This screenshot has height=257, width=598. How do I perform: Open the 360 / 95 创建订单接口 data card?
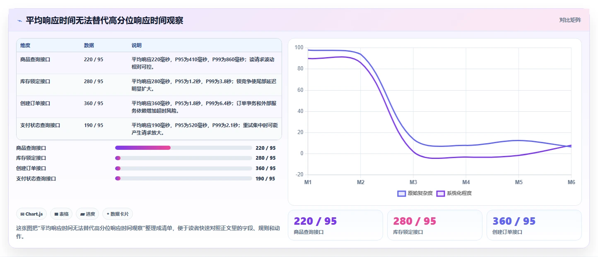pos(534,225)
